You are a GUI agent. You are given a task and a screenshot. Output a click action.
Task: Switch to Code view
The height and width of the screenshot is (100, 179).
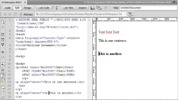(x=8, y=8)
